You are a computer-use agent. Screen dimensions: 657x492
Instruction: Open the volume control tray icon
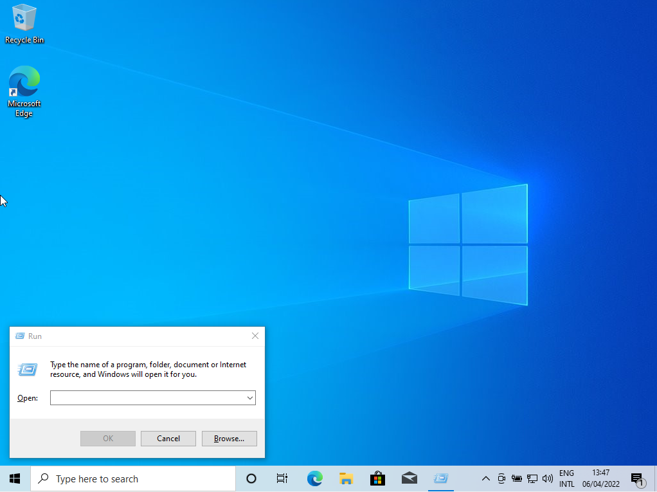(x=547, y=478)
